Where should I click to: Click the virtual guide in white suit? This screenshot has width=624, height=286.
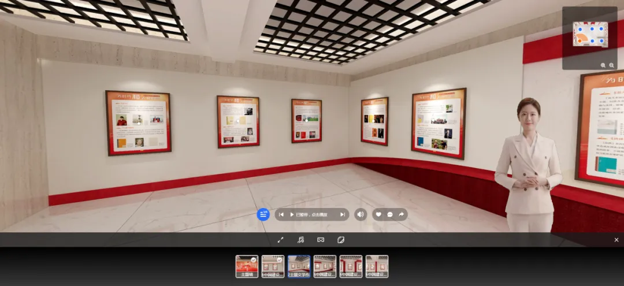click(529, 165)
